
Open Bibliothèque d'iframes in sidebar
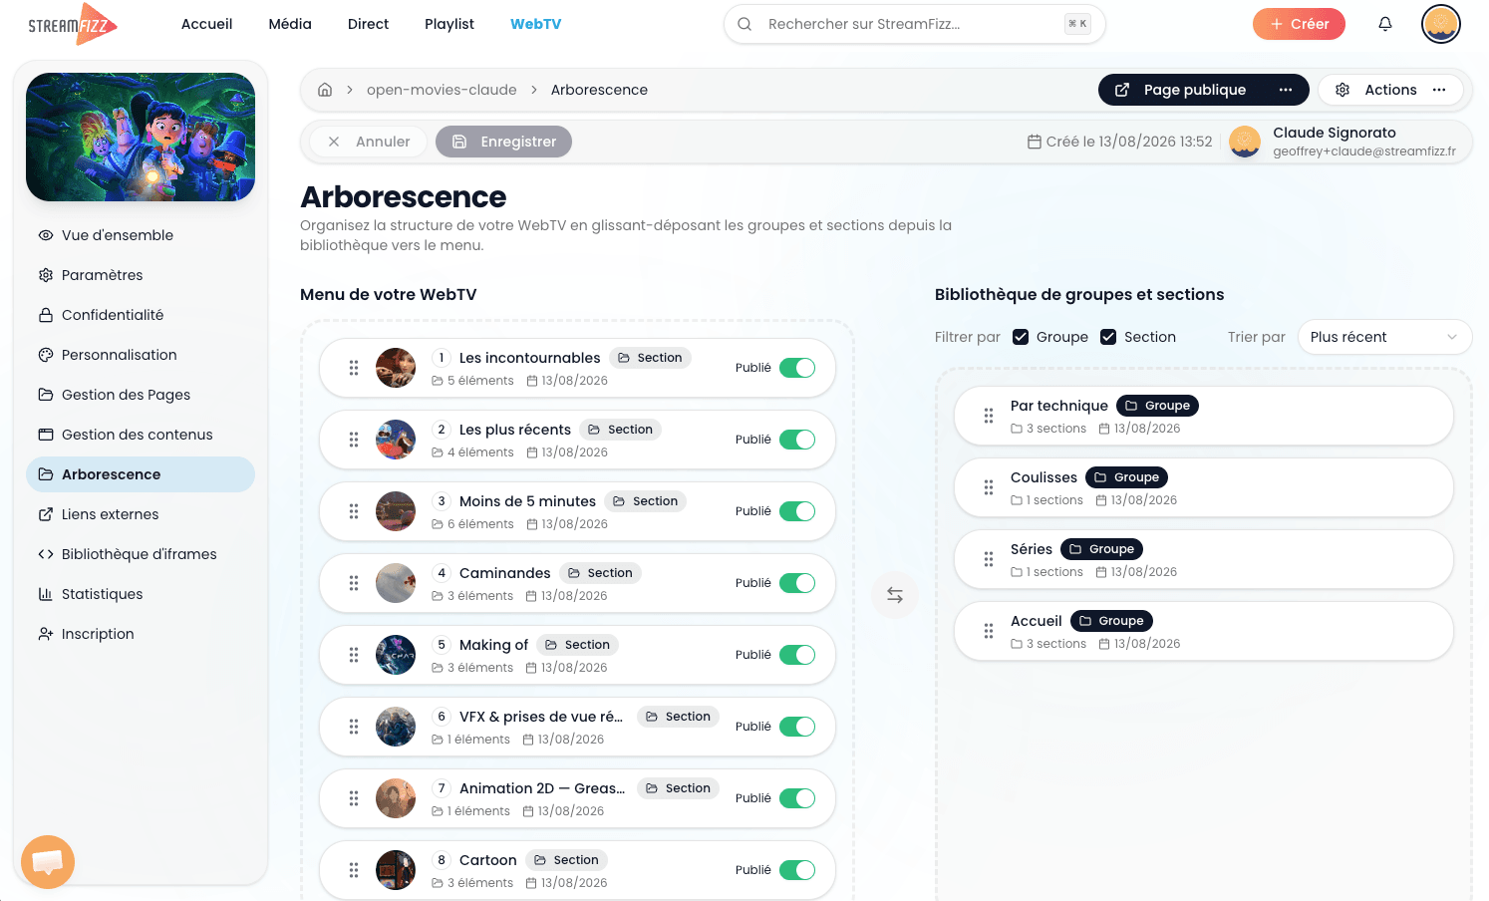point(141,554)
